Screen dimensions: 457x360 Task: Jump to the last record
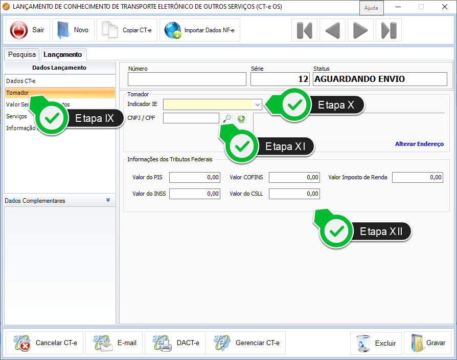[389, 30]
